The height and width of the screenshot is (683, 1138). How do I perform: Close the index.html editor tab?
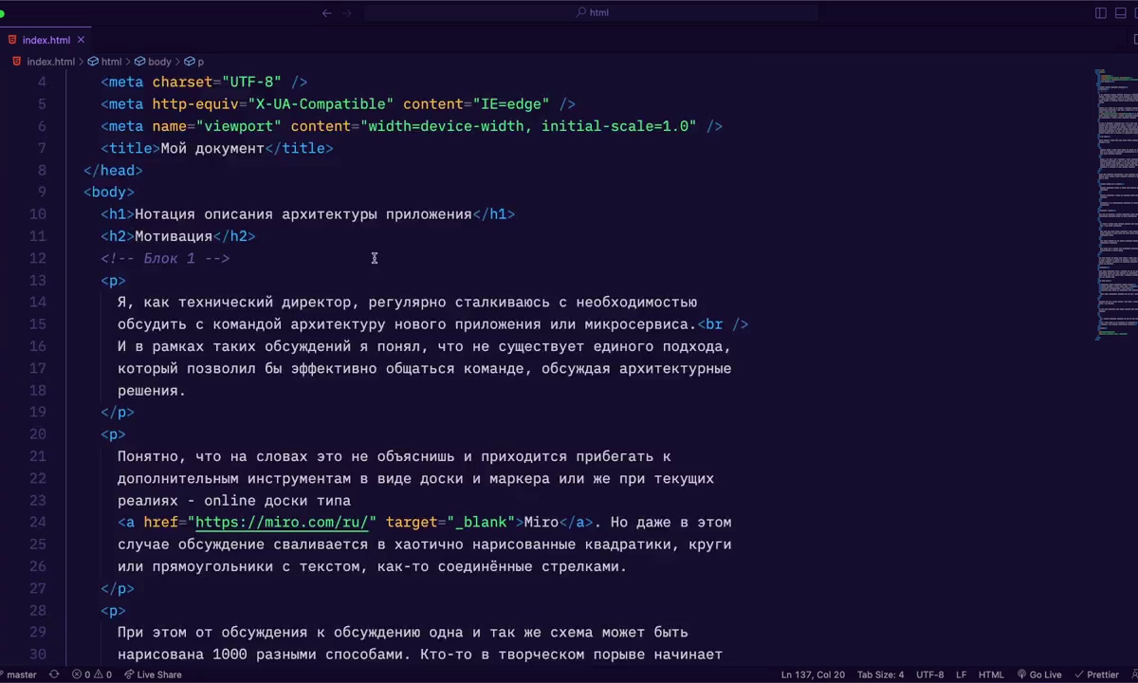click(x=81, y=40)
